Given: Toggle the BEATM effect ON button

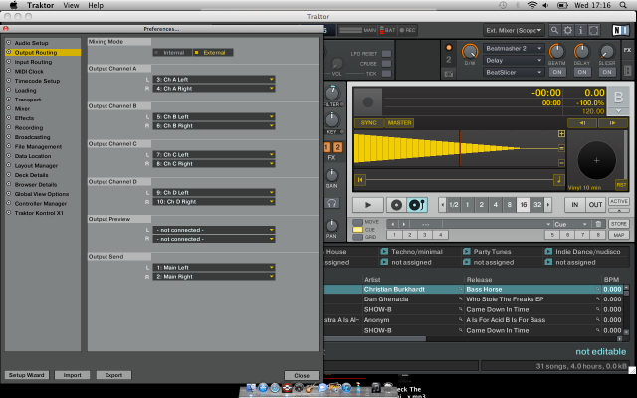Looking at the screenshot, I should point(557,72).
